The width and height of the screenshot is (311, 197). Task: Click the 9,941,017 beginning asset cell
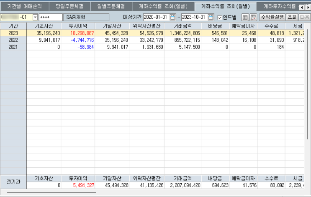pos(44,40)
